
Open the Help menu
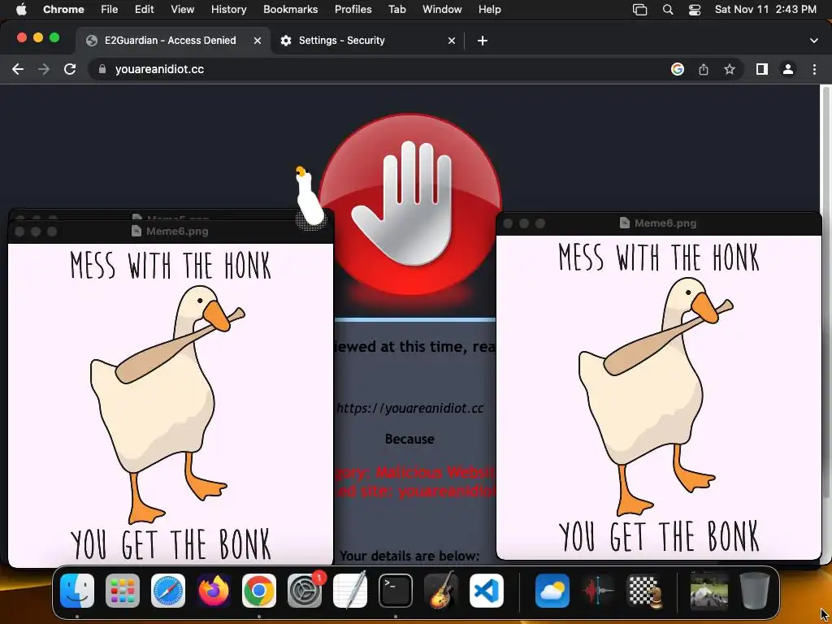tap(489, 10)
